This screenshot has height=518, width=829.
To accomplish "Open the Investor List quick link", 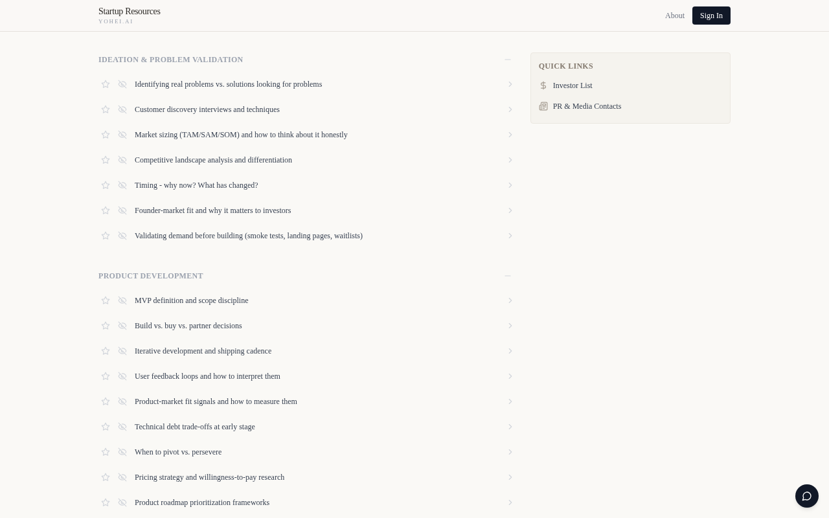I will click(573, 85).
